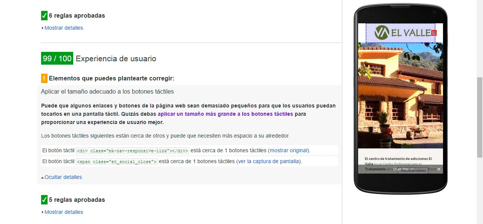The width and height of the screenshot is (483, 224).
Task: Collapse the section with Ocultar detalles
Action: point(63,177)
